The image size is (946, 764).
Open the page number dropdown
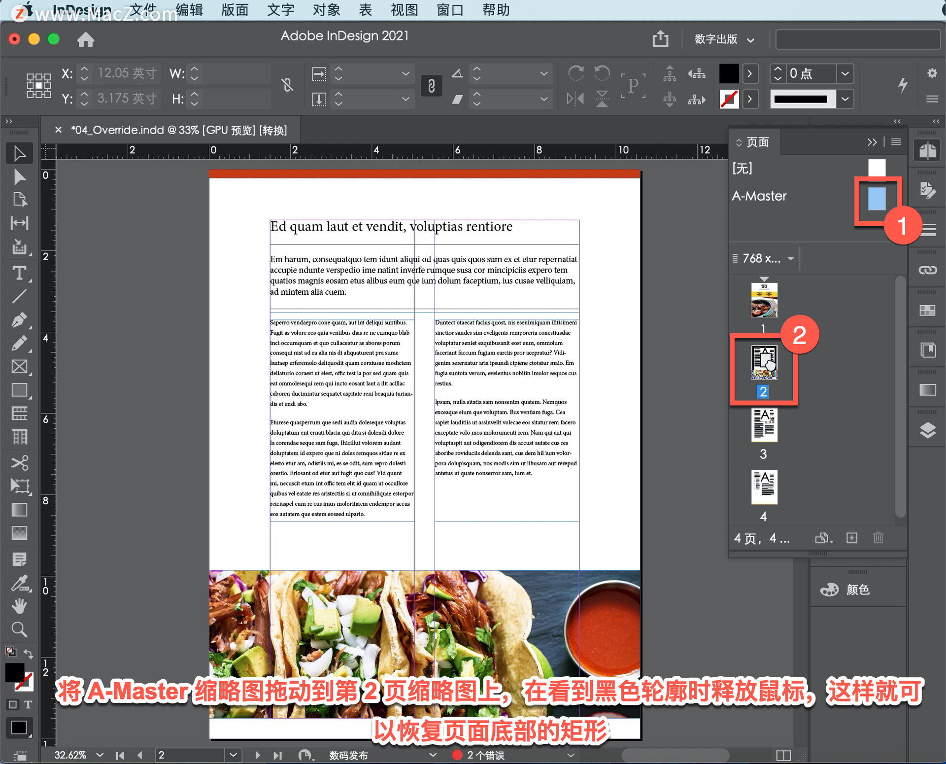233,755
